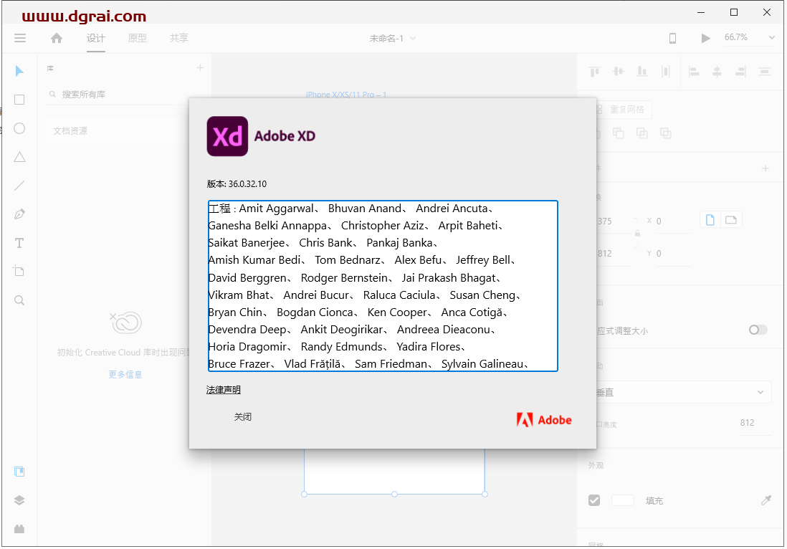Click the exclude overlap boolean icon

[666, 133]
